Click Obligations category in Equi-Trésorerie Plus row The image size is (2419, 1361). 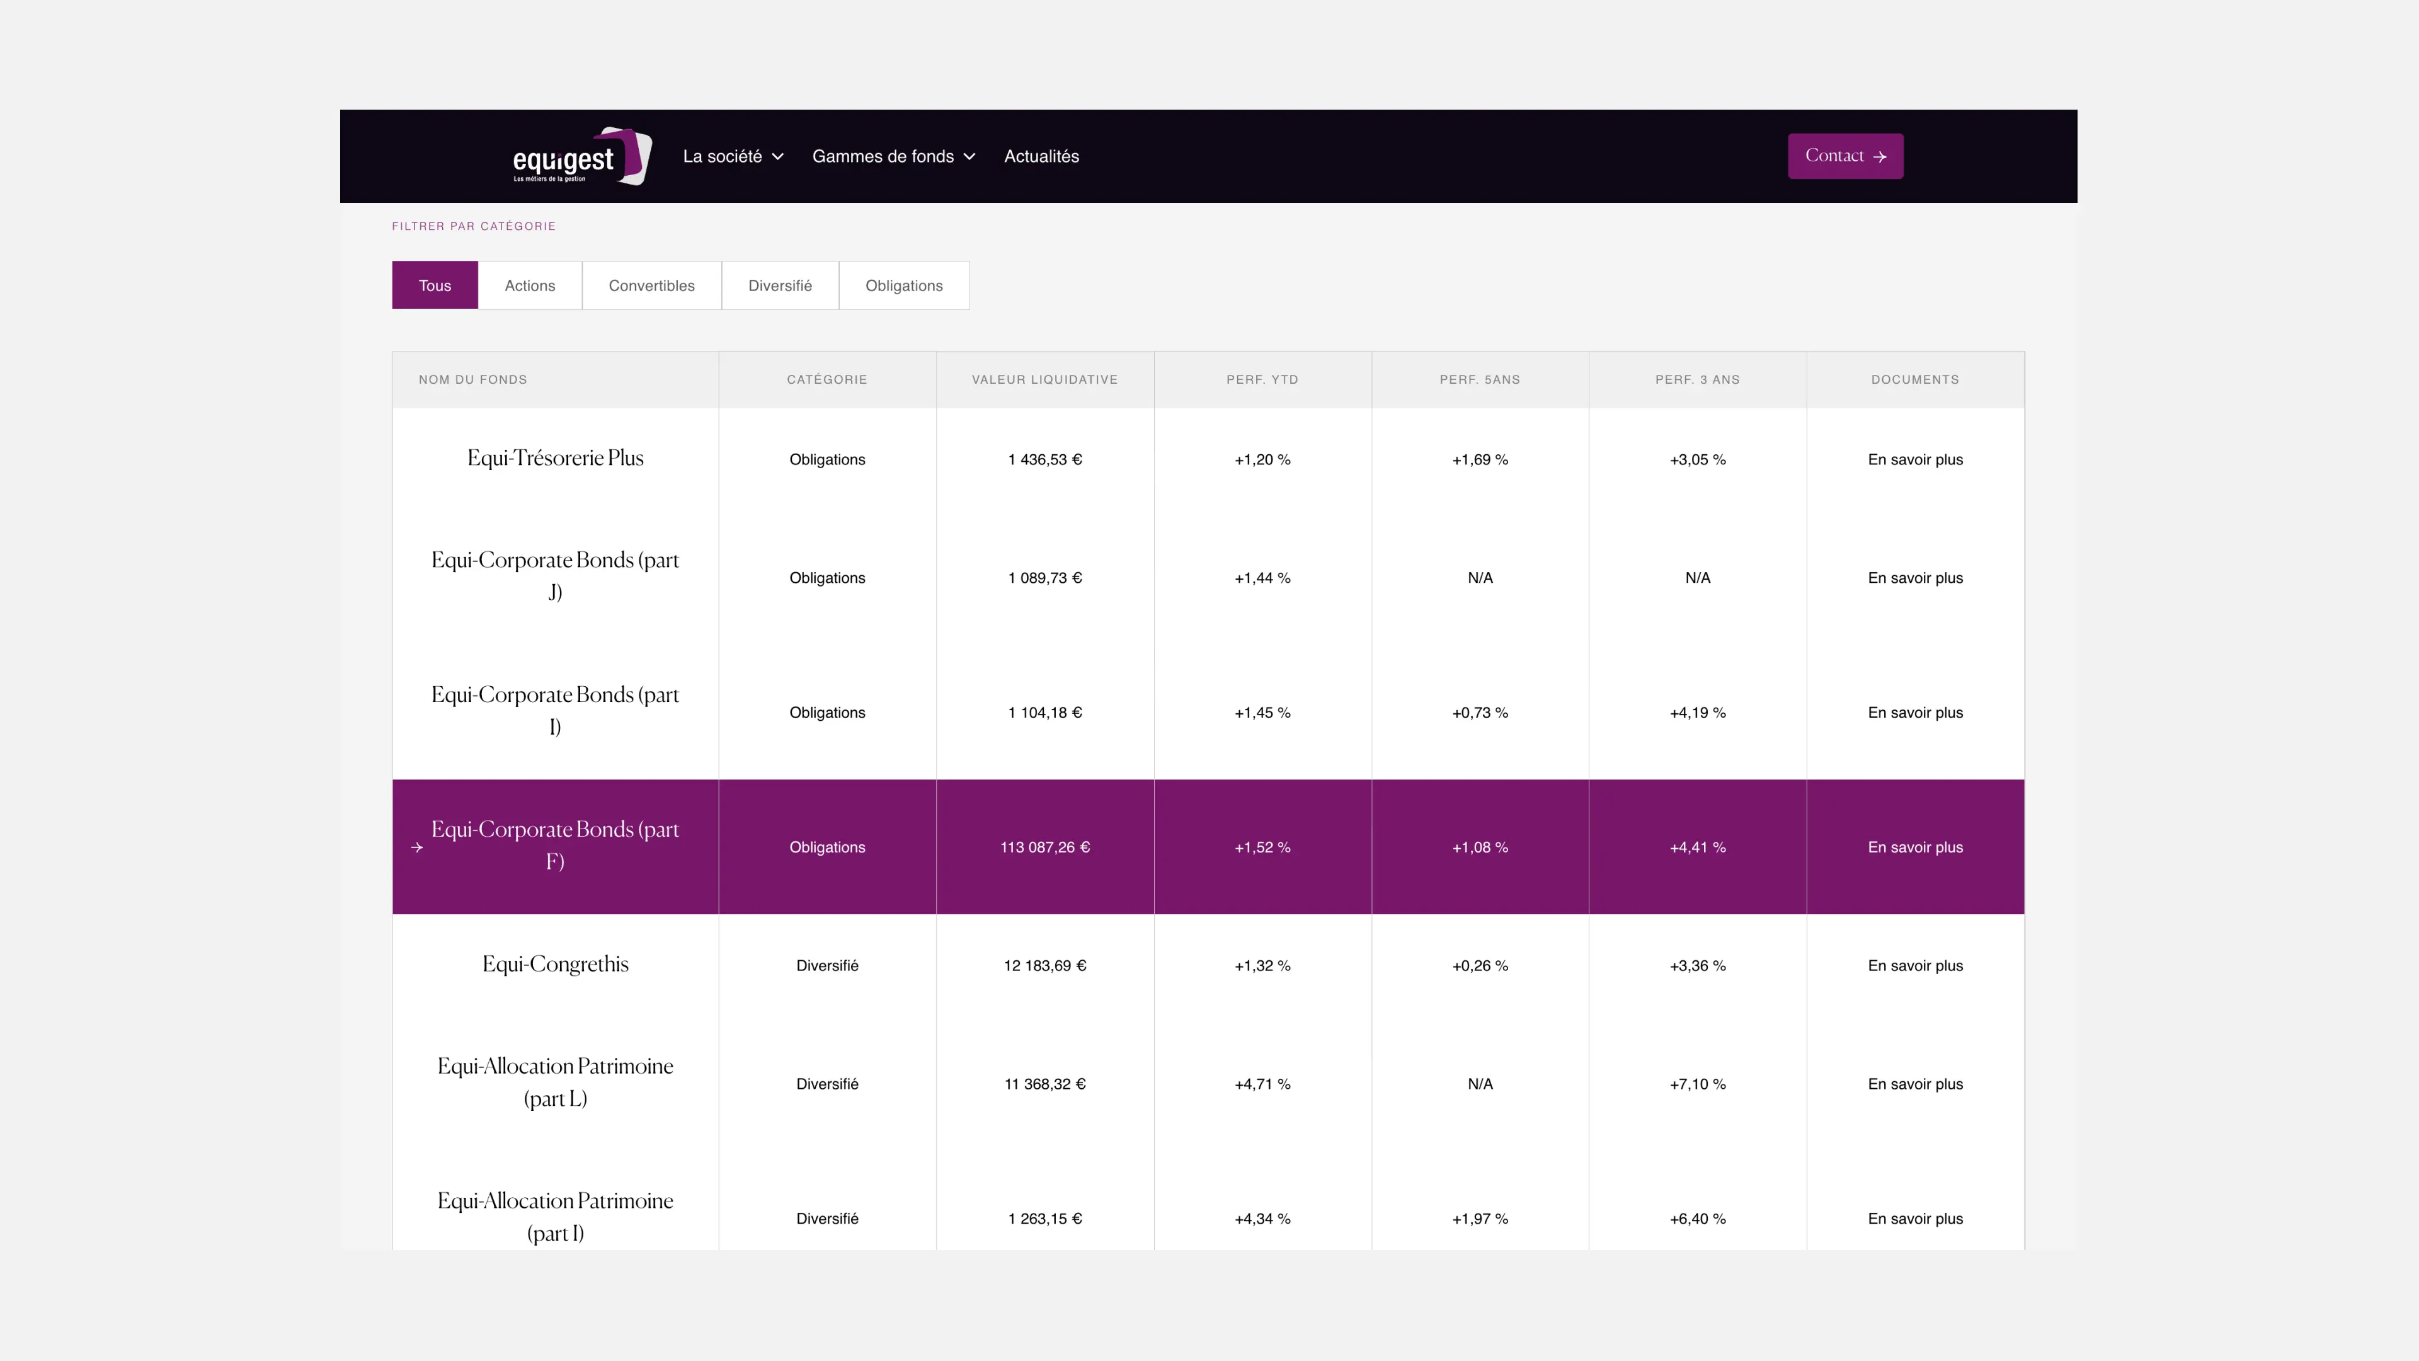pyautogui.click(x=827, y=459)
